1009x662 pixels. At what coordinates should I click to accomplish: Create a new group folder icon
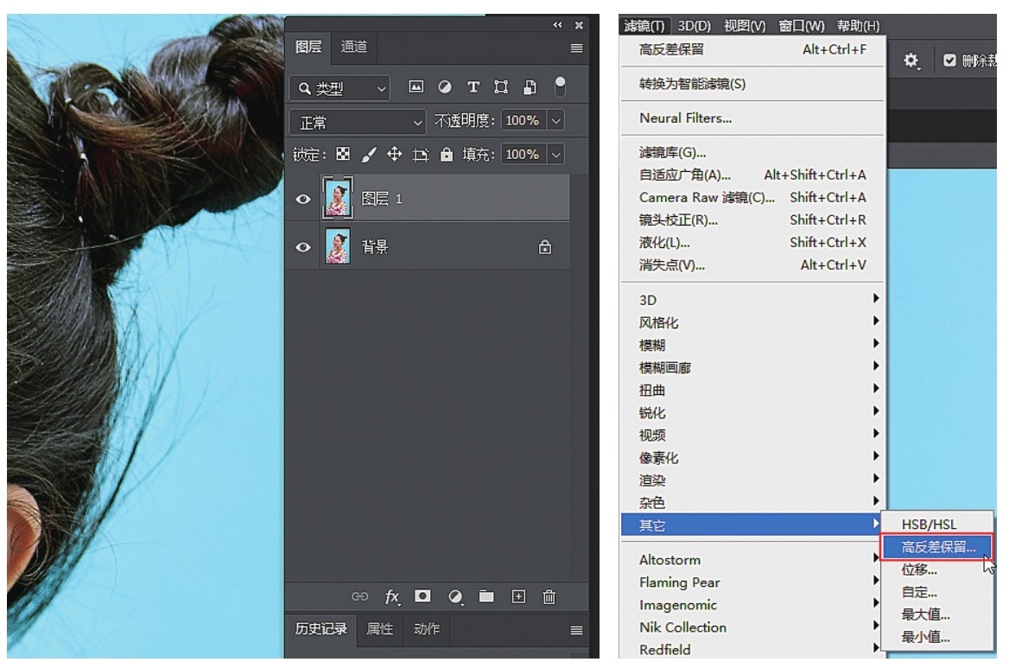point(486,597)
